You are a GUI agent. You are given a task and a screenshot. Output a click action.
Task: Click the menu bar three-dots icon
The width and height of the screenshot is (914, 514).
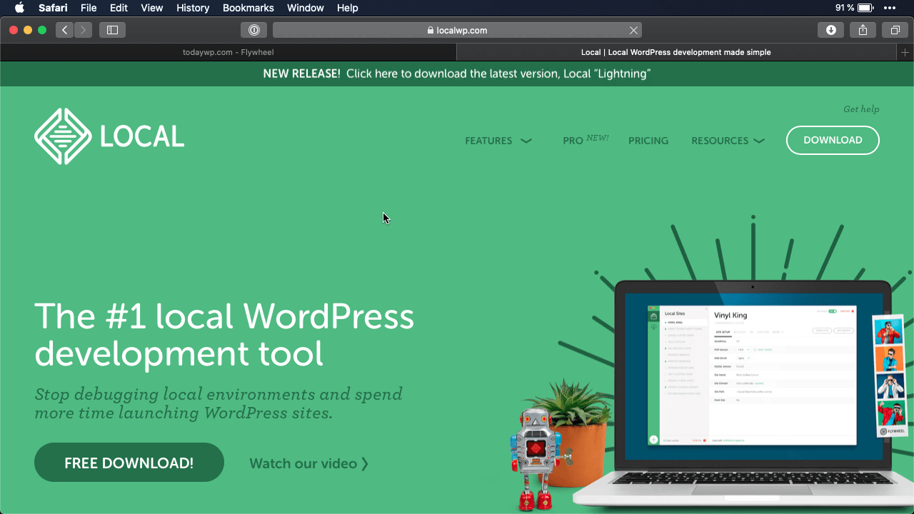[x=890, y=8]
